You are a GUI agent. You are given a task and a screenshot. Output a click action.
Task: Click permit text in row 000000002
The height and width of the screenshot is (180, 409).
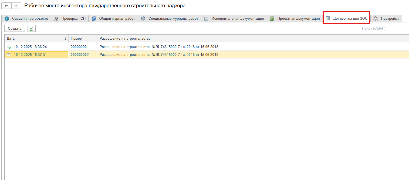(159, 55)
